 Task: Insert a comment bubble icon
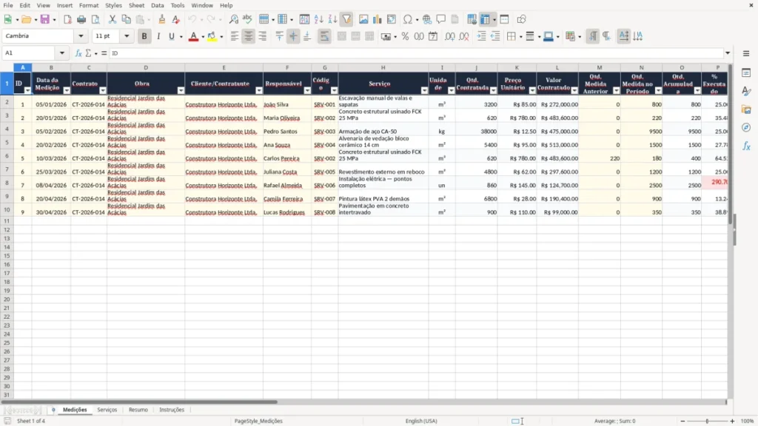(441, 19)
